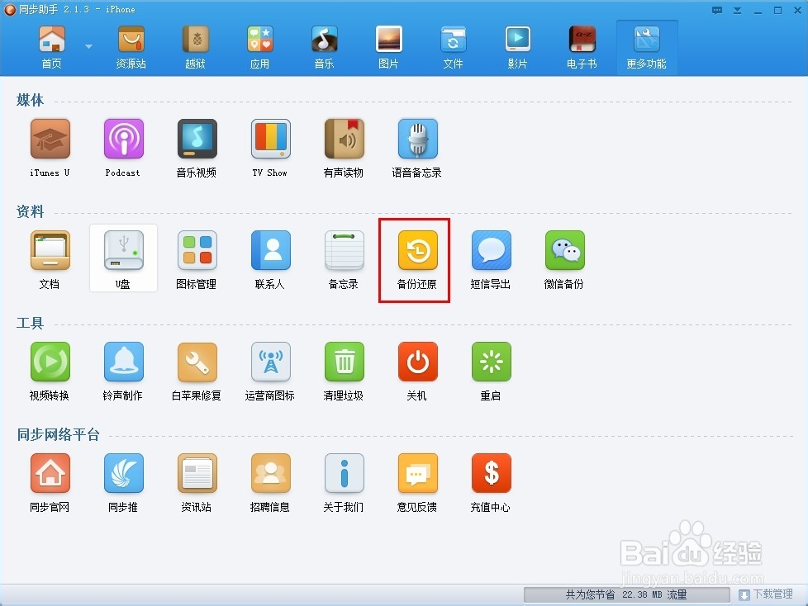Switch to the 电子书 ebooks tab
This screenshot has width=808, height=606.
click(x=582, y=47)
